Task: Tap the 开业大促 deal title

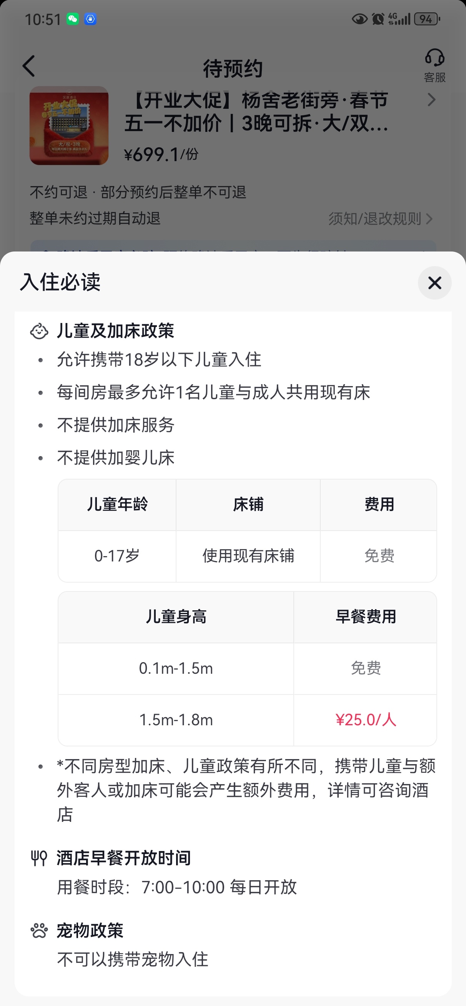Action: click(256, 112)
